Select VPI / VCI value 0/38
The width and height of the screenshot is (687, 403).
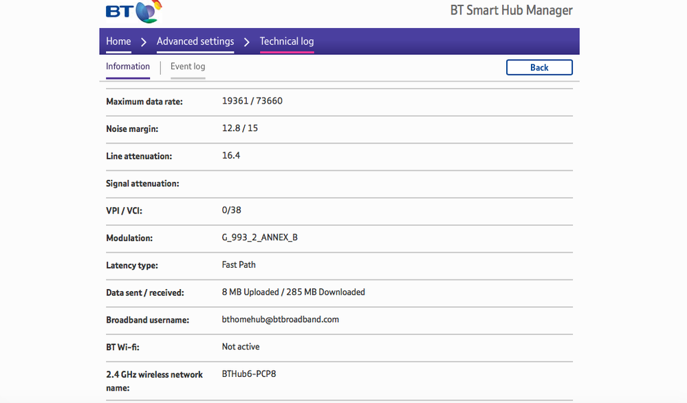point(231,210)
